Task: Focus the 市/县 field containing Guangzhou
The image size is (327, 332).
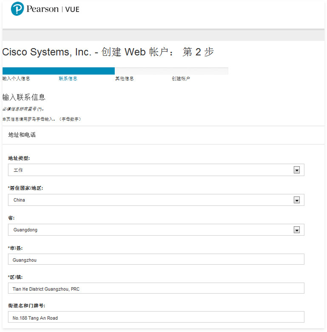Action: tap(156, 259)
